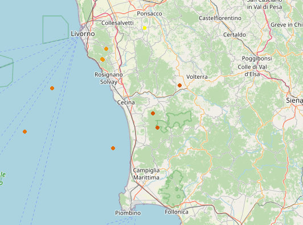
Task: Click the Collesalvetti label
Action: click(x=117, y=23)
